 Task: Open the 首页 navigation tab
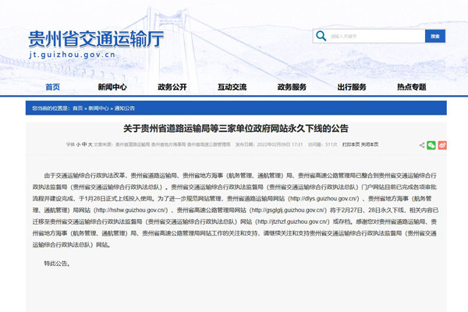(x=52, y=87)
